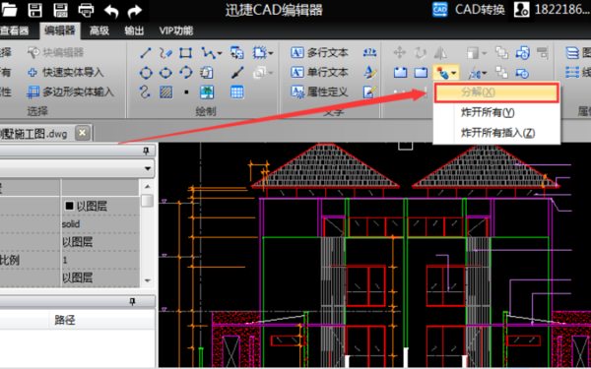
Task: Pin the properties panel
Action: pyautogui.click(x=146, y=151)
